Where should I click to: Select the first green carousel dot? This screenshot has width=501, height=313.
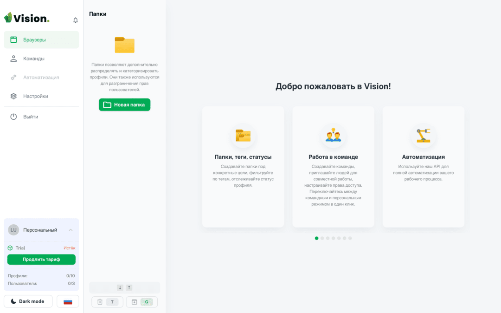[317, 238]
